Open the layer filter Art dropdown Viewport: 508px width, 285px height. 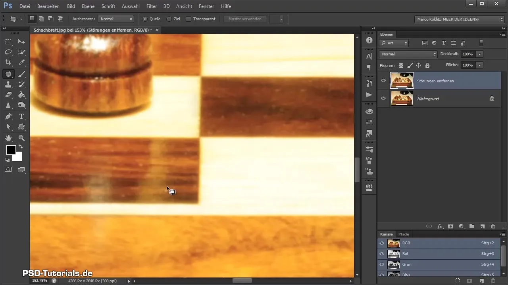pos(394,43)
